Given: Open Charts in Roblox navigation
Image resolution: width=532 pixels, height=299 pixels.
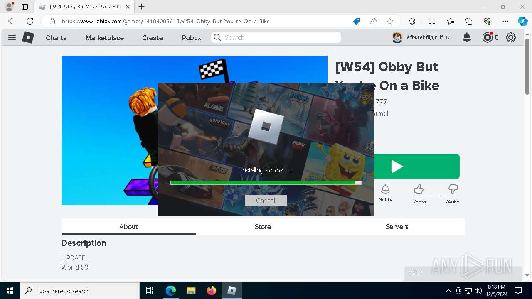Looking at the screenshot, I should tap(56, 38).
